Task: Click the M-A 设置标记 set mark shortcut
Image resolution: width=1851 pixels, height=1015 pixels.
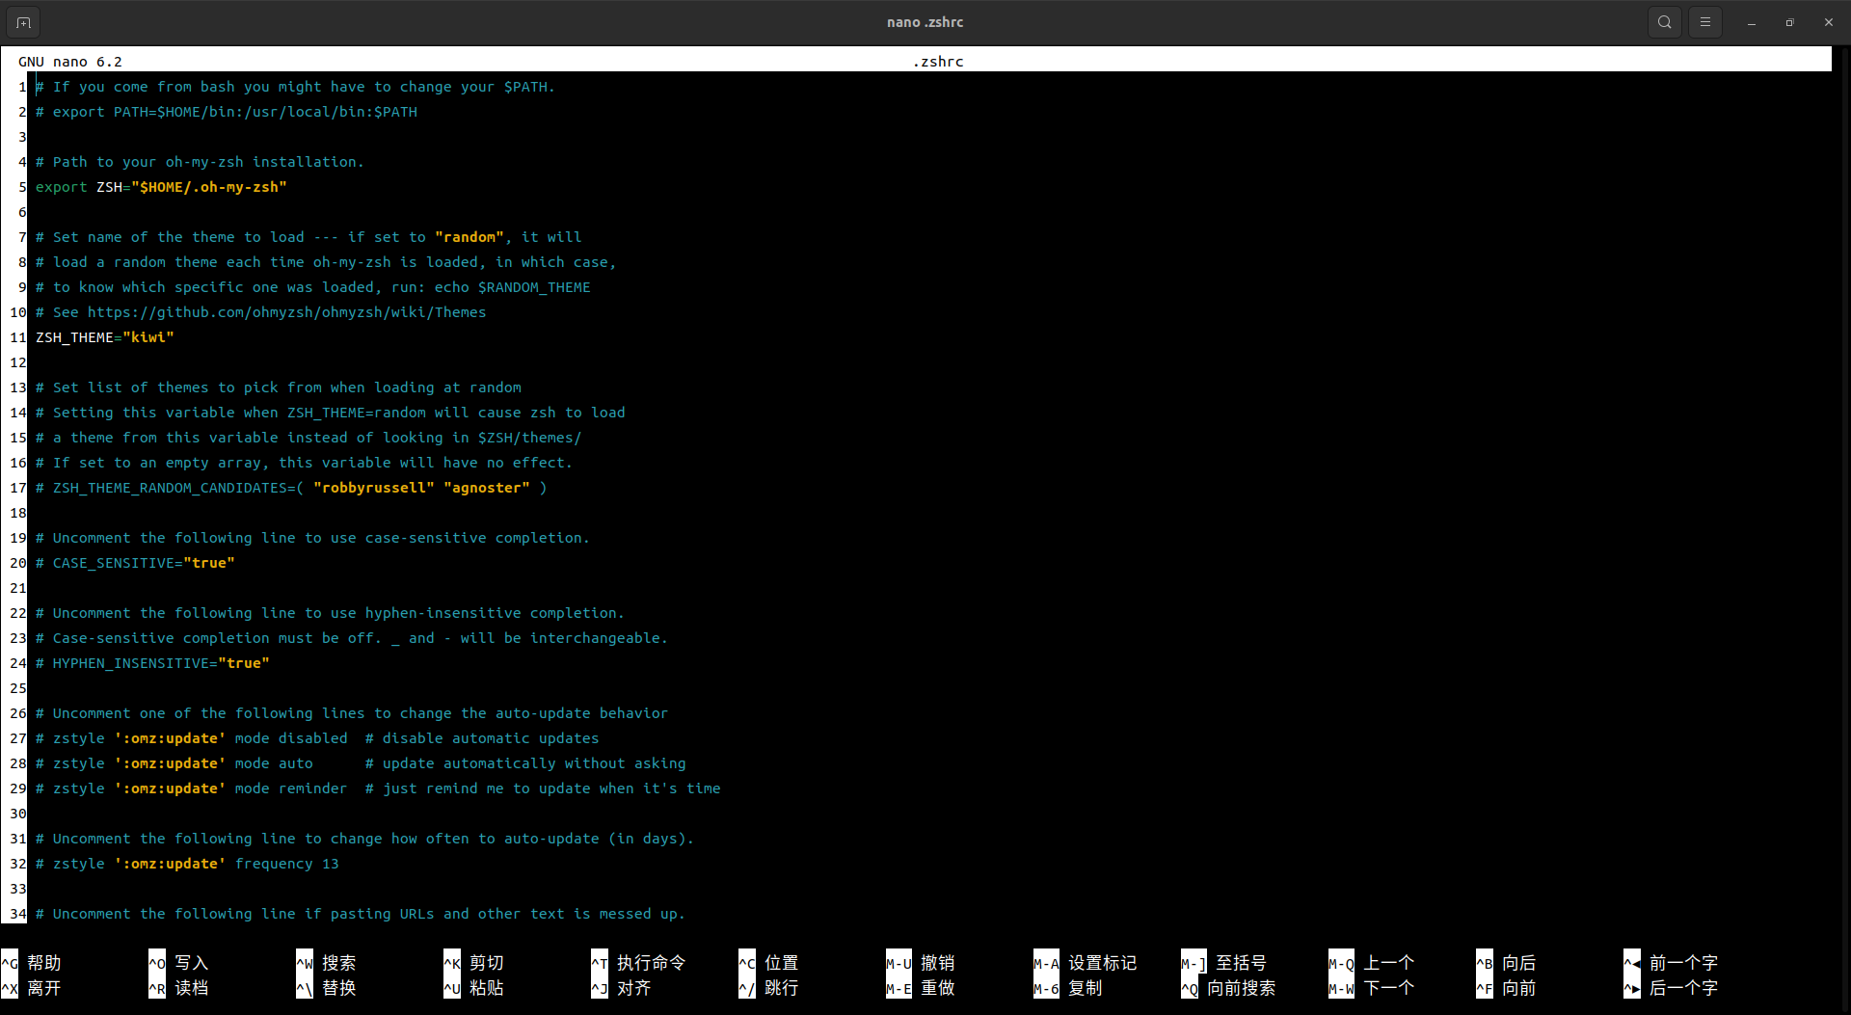Action: point(1086,963)
